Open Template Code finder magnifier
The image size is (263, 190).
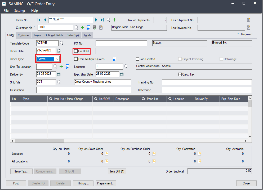61,43
